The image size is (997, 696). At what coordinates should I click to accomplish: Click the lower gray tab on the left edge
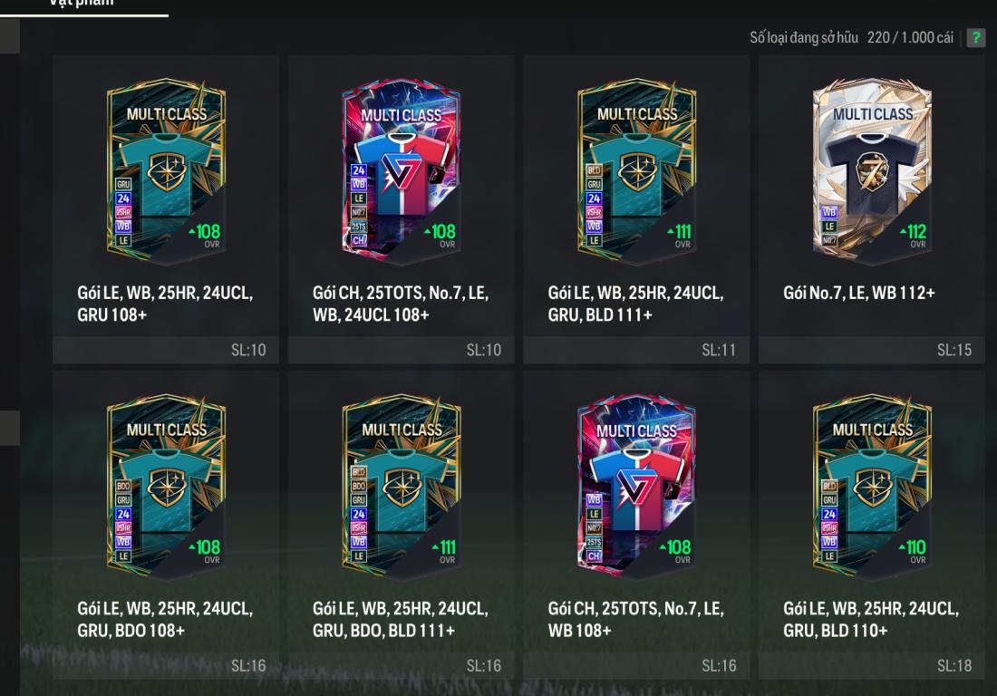coord(10,428)
